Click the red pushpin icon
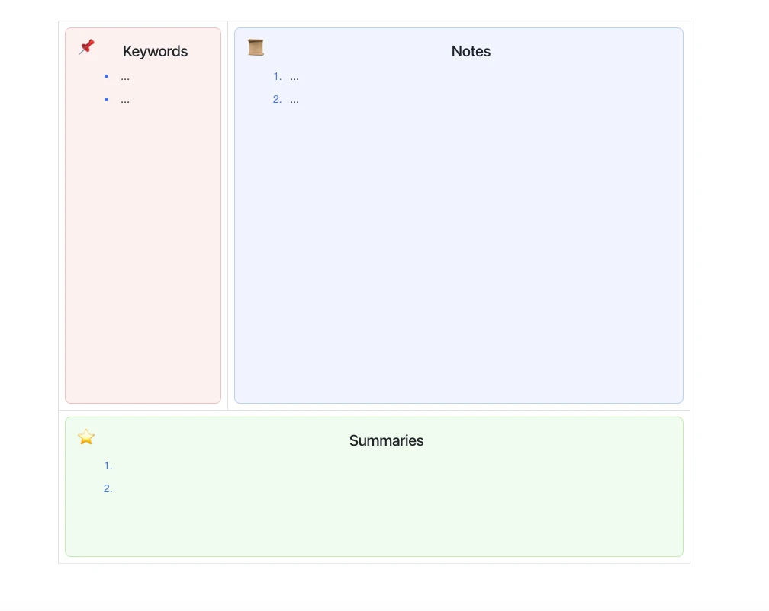The height and width of the screenshot is (611, 769). [x=86, y=47]
